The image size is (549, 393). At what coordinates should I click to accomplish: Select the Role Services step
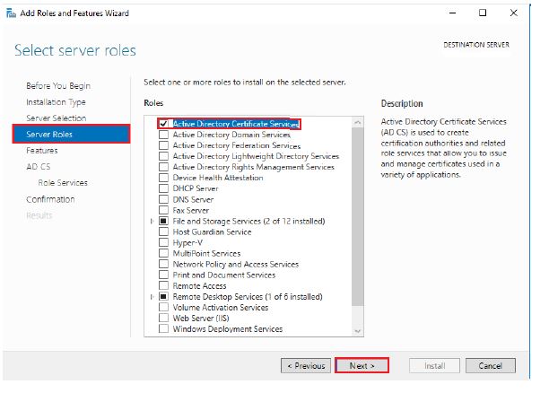(x=63, y=183)
